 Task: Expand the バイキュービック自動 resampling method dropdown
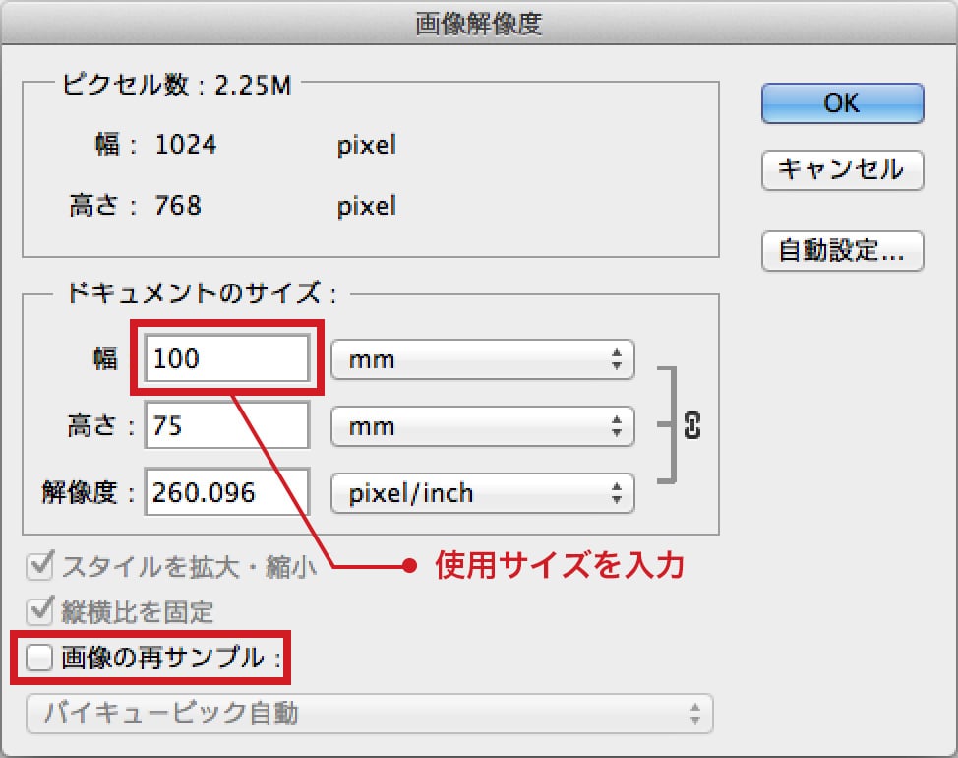[x=368, y=713]
